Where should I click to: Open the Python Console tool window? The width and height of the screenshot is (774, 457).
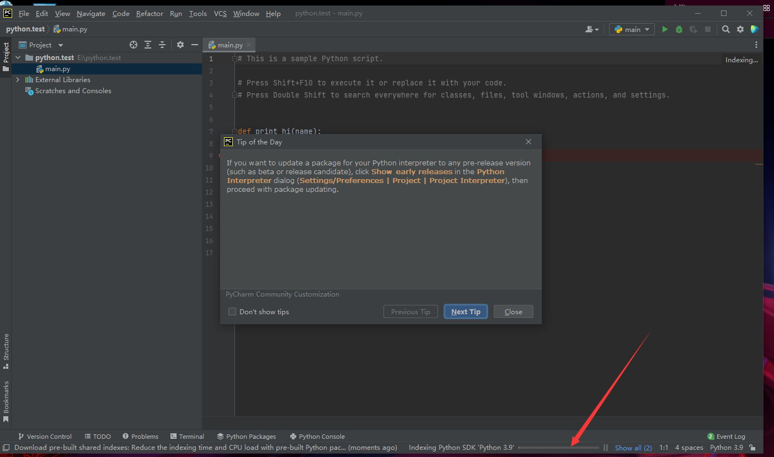pyautogui.click(x=317, y=436)
